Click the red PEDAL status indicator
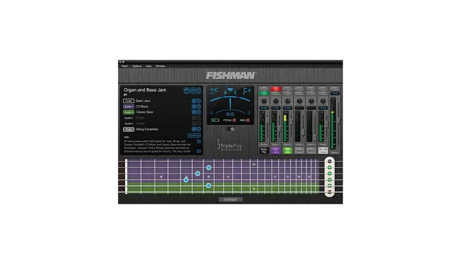 [x=234, y=120]
